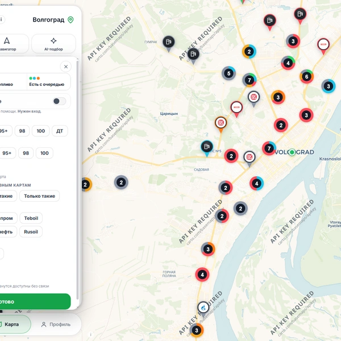Open the cluster marker numbered 5
341x341 pixels.
click(228, 73)
